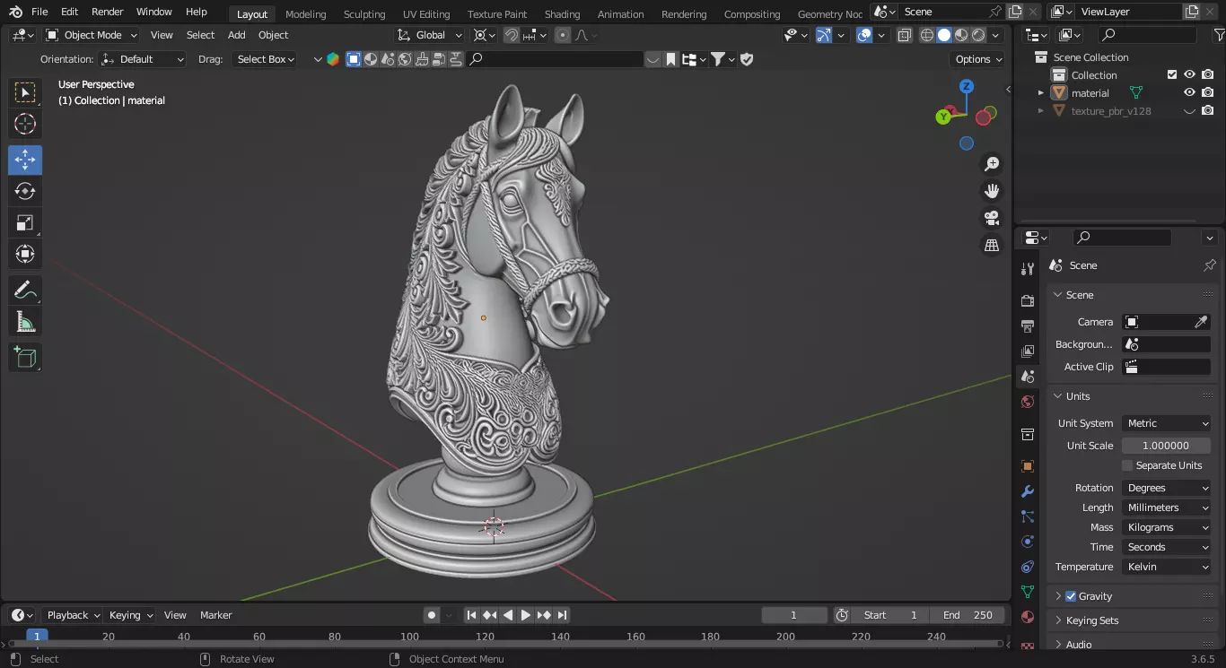Open the Render menu

pyautogui.click(x=108, y=12)
